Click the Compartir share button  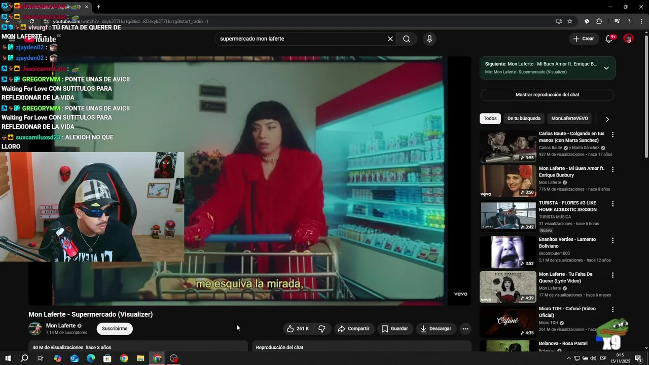point(354,328)
